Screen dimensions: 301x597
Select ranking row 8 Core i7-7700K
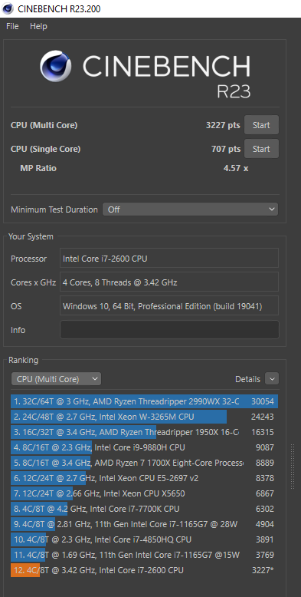coord(145,509)
